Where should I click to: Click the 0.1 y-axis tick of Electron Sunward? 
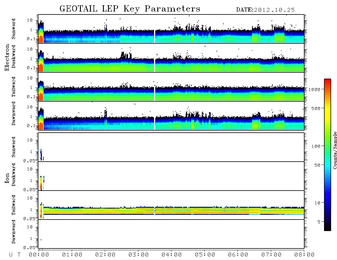[31, 39]
